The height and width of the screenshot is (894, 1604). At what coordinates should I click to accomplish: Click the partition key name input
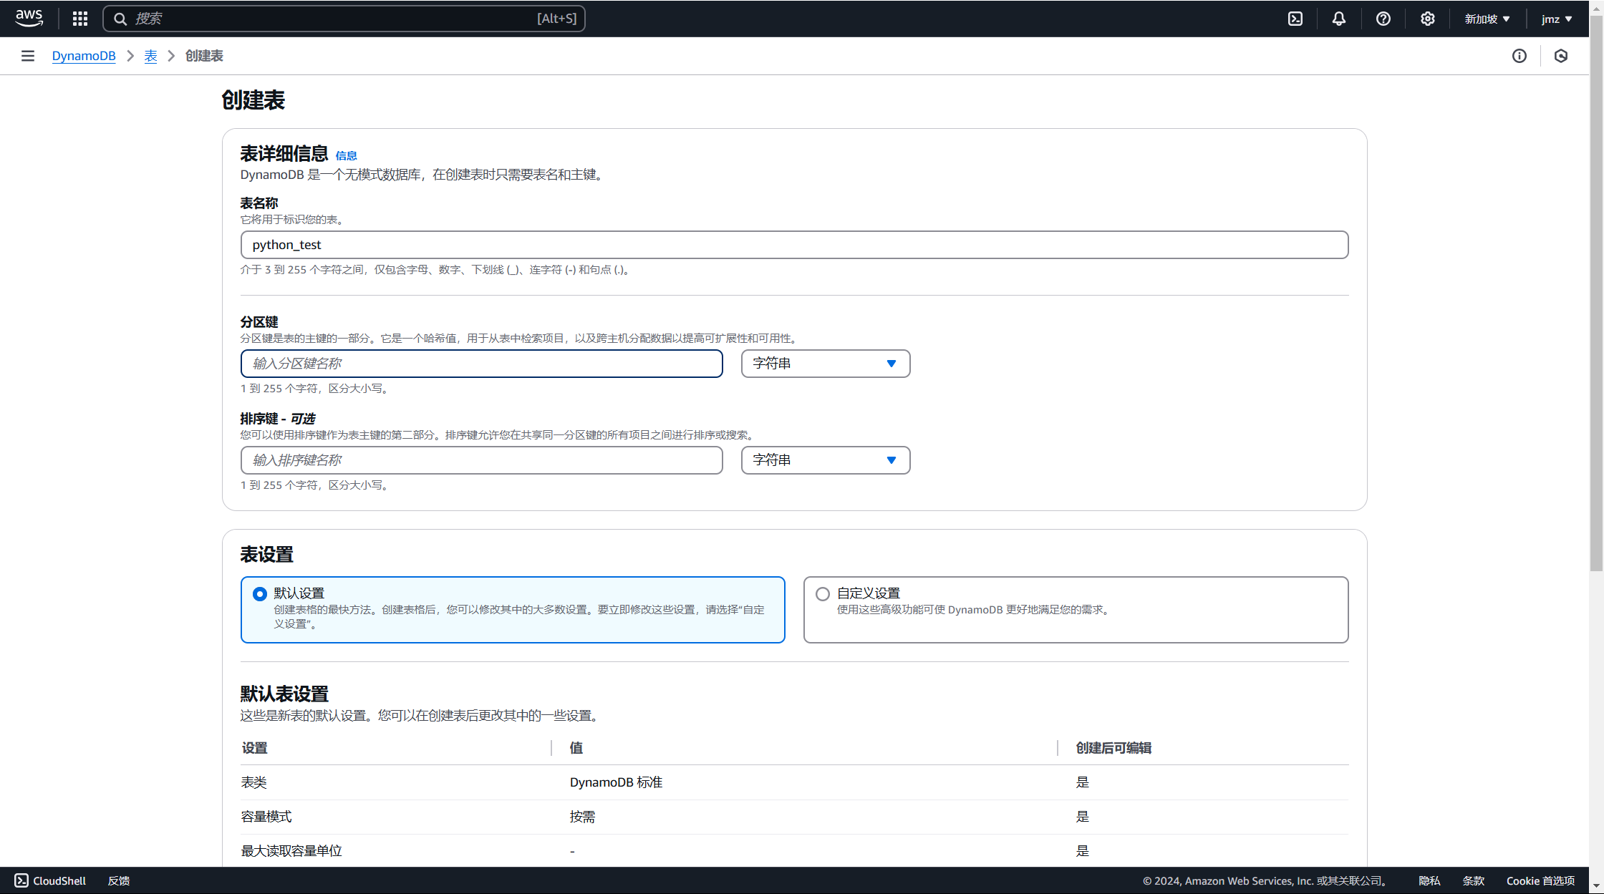482,364
